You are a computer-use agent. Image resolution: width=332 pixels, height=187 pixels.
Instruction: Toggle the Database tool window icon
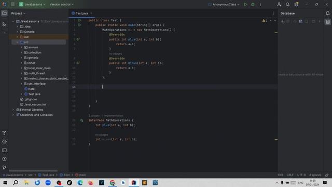point(327,22)
